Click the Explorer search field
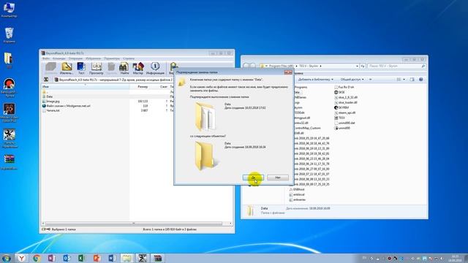 click(396, 66)
